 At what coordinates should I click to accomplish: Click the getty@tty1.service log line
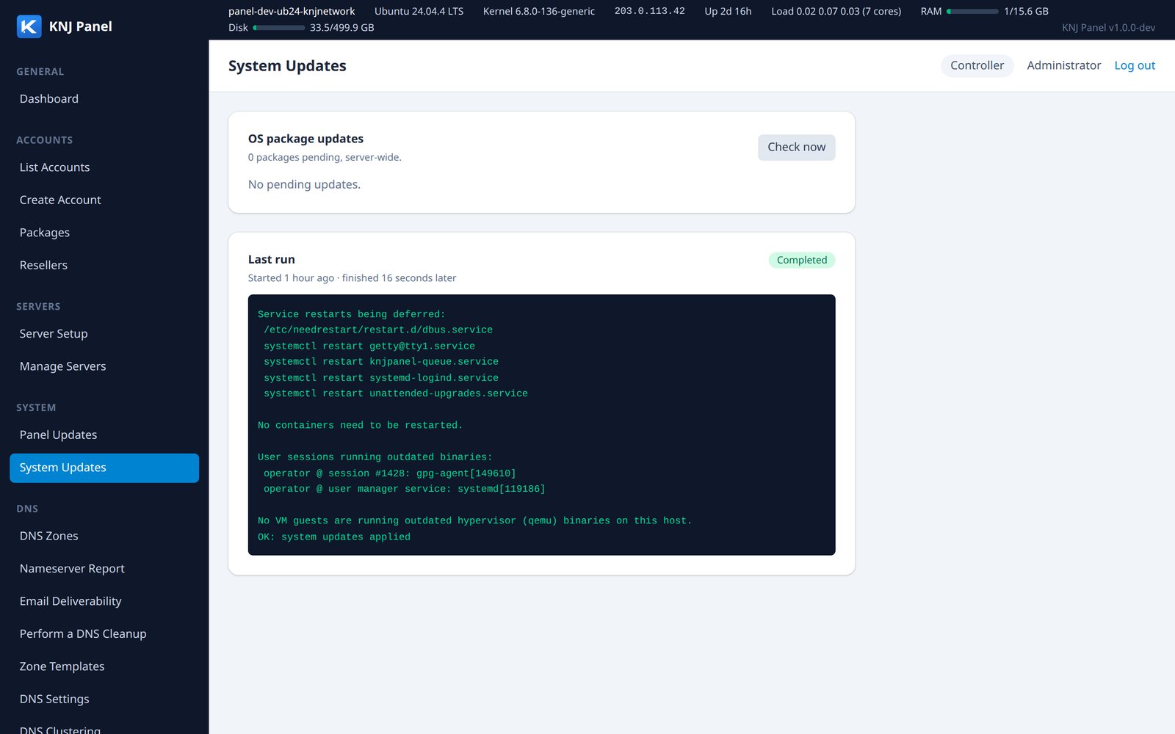point(369,346)
